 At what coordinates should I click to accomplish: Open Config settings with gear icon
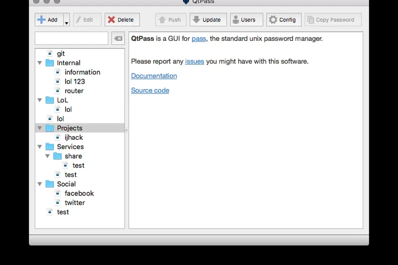284,20
